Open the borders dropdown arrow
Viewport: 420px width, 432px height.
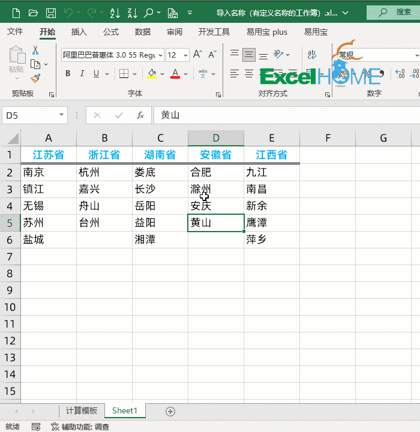pyautogui.click(x=134, y=74)
